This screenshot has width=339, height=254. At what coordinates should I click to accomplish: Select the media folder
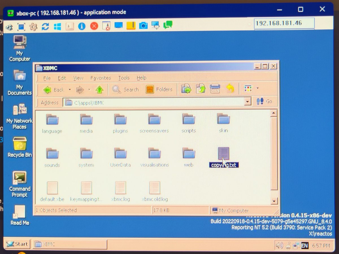click(86, 124)
